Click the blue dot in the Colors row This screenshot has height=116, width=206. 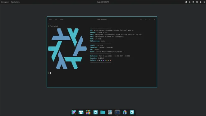pyautogui.click(x=105, y=60)
